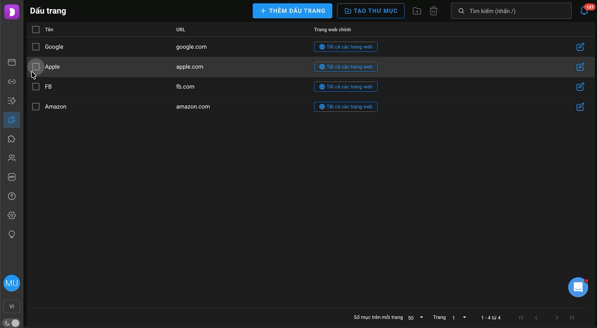Tick the select-all checkbox in table header
The width and height of the screenshot is (597, 328).
tap(36, 30)
